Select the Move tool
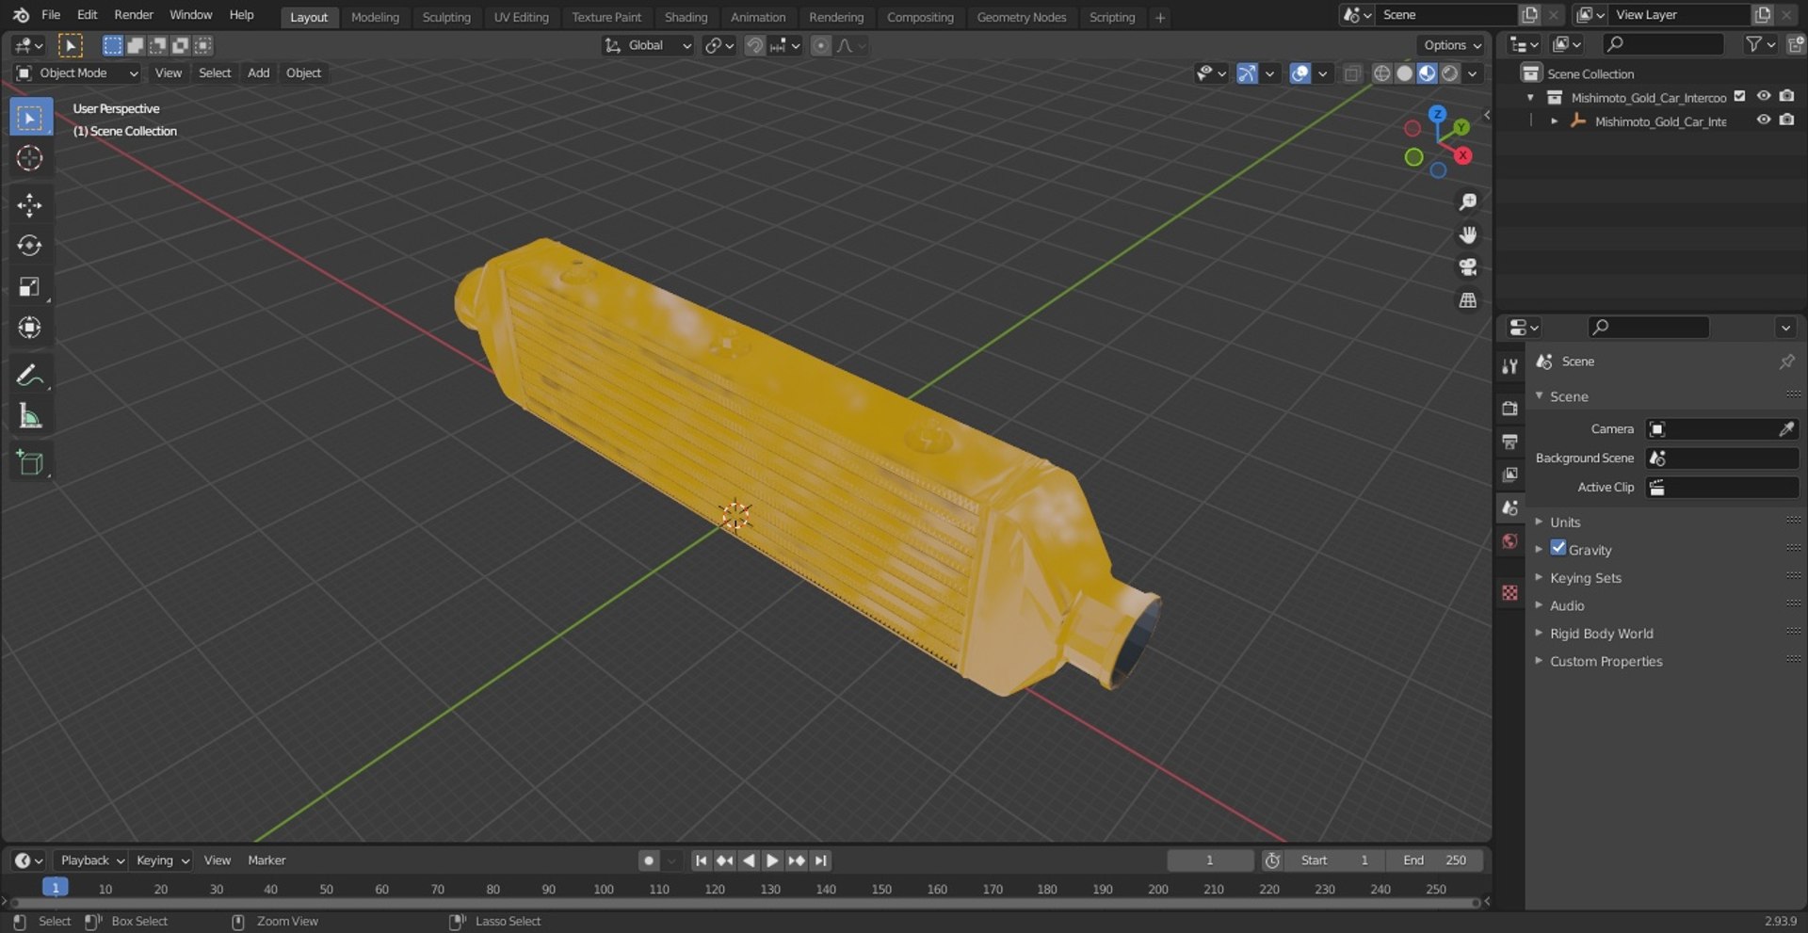Viewport: 1808px width, 933px height. point(30,206)
